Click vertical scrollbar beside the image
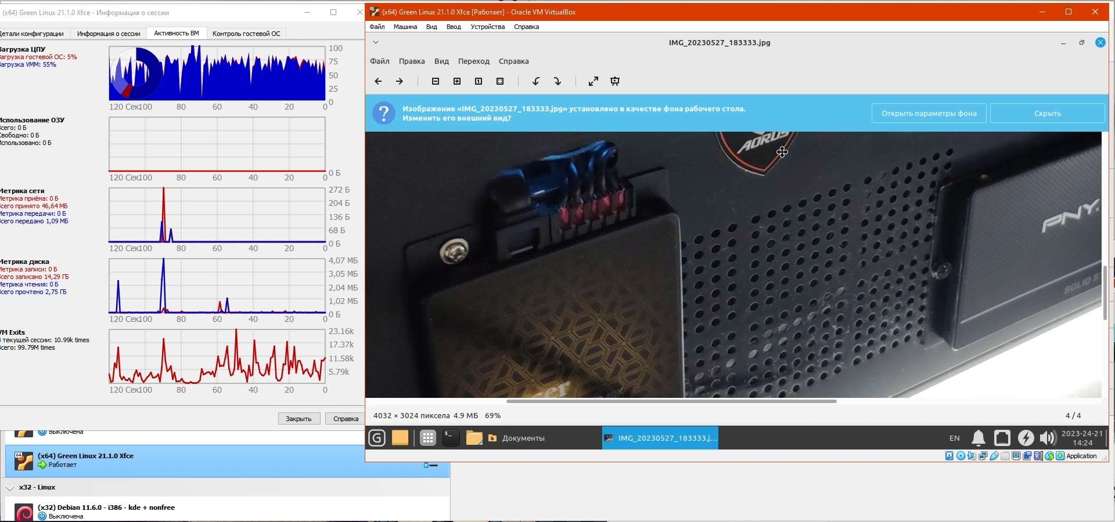The image size is (1115, 522). pos(1105,293)
